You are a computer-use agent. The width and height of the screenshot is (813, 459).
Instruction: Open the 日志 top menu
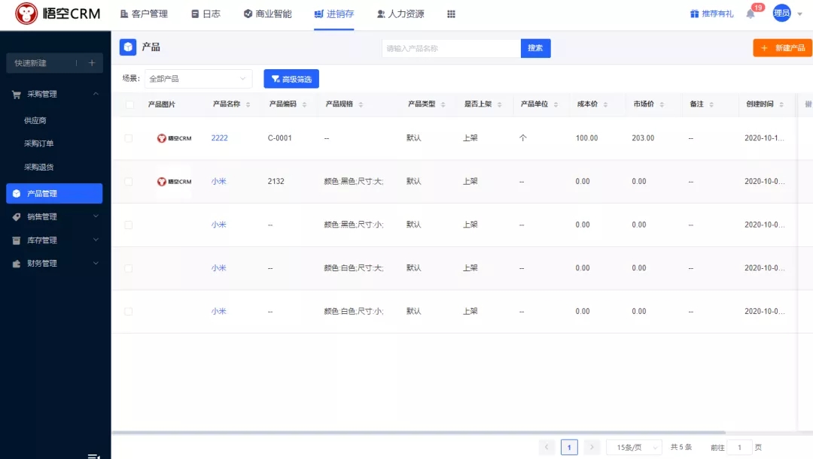coord(206,14)
